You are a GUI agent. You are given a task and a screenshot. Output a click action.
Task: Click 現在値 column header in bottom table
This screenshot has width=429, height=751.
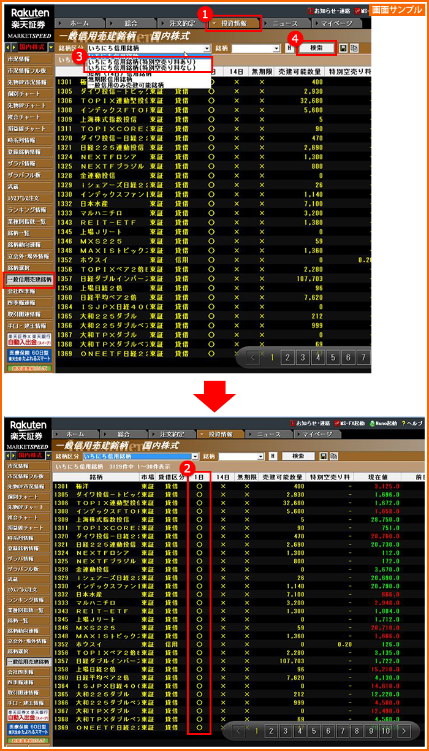pos(379,476)
